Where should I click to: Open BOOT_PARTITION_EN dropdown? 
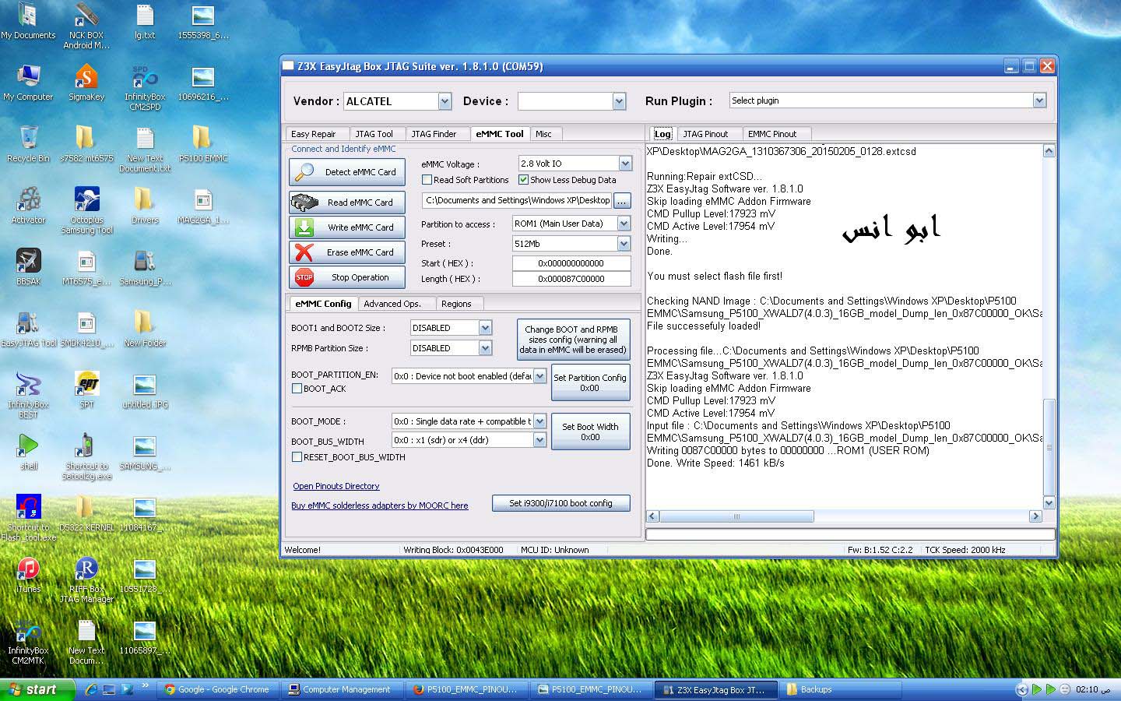[x=539, y=376]
